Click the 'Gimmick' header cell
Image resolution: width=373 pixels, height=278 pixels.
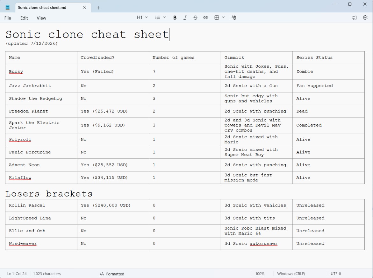[x=257, y=58]
